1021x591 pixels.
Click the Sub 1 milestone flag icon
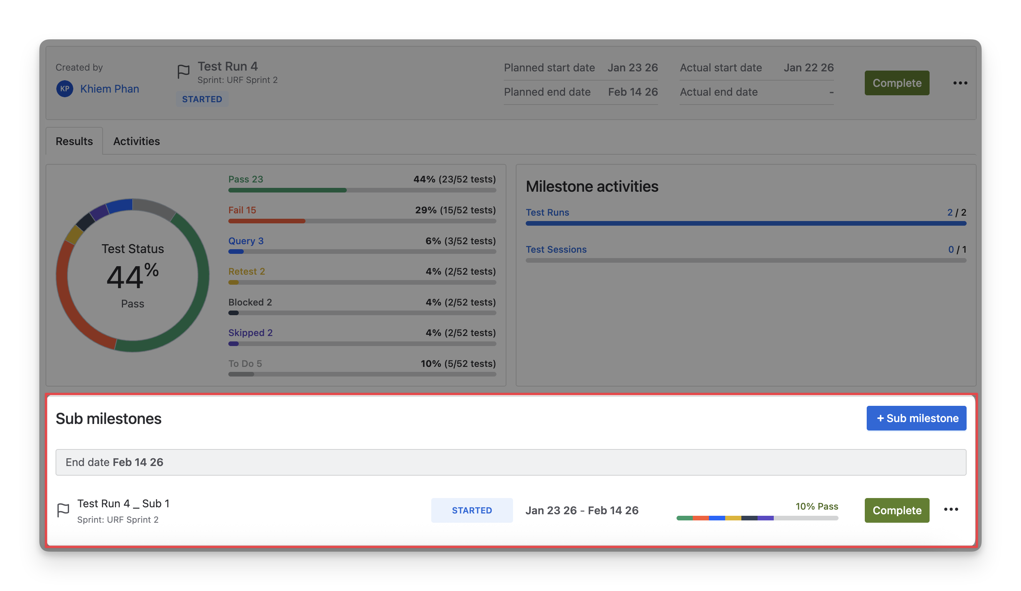pos(63,510)
